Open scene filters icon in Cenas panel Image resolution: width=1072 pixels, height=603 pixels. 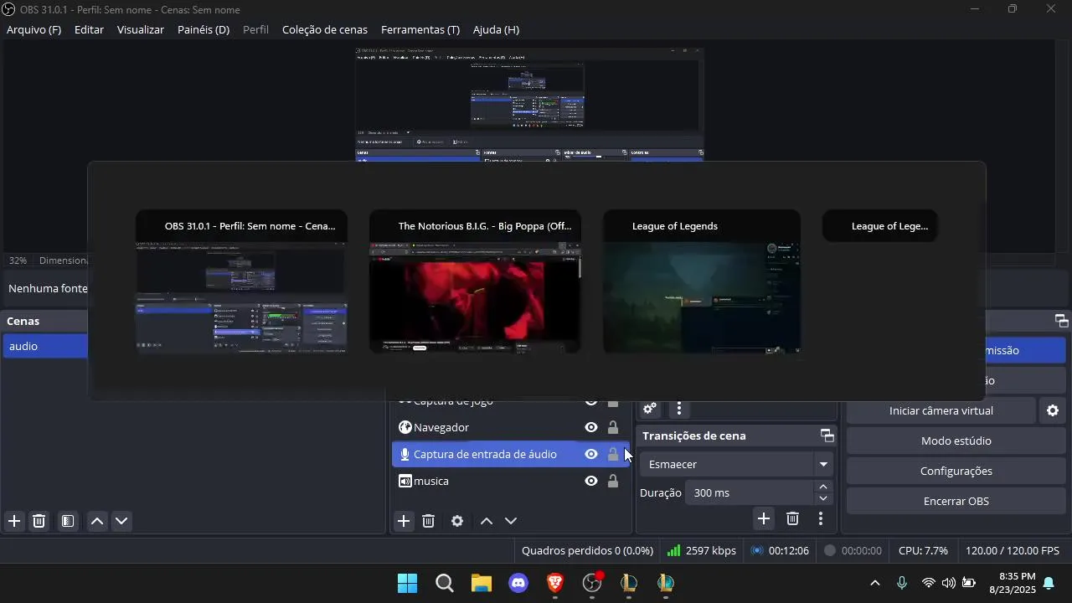68,521
